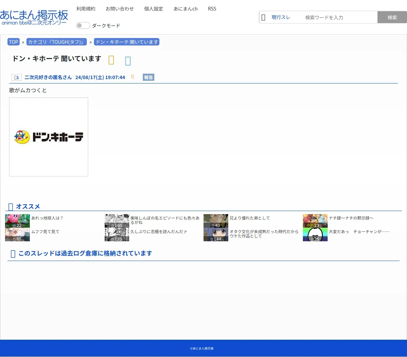Viewport: 407px width, 357px height.
Task: Open thumbnail with 25 comments
Action: pyautogui.click(x=315, y=234)
